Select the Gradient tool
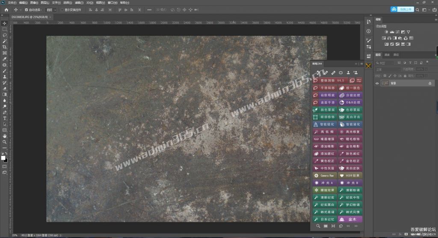 click(4, 94)
